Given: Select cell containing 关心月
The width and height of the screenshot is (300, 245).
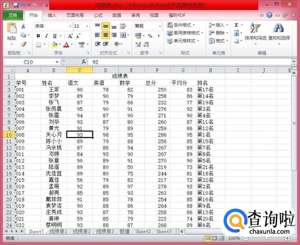Looking at the screenshot, I should tap(54, 135).
